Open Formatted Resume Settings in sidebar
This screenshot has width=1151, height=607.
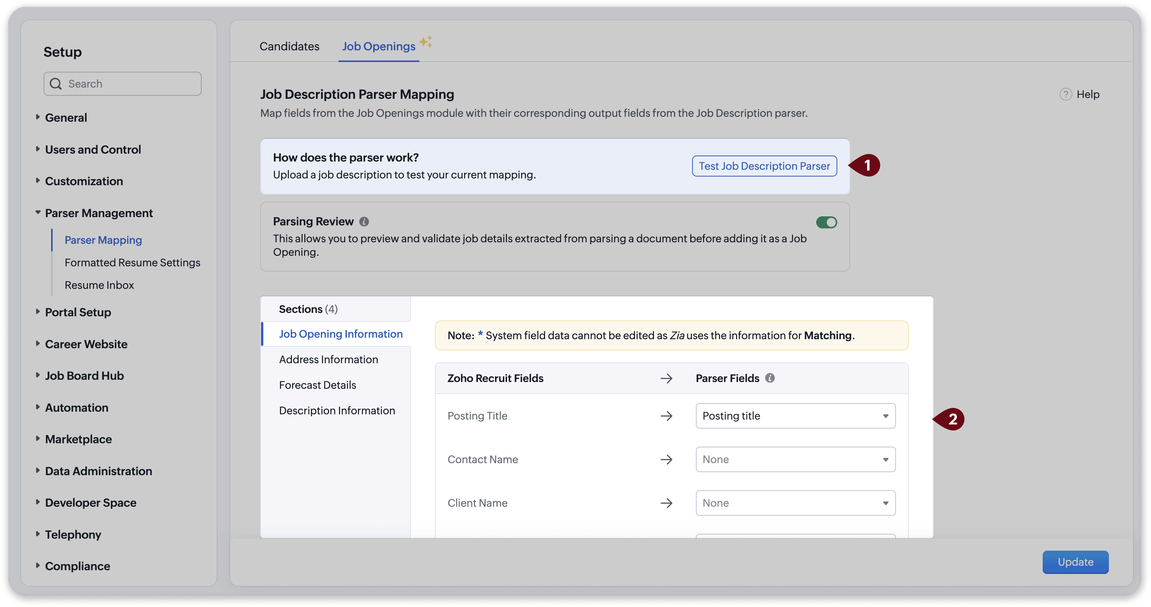[x=132, y=263]
